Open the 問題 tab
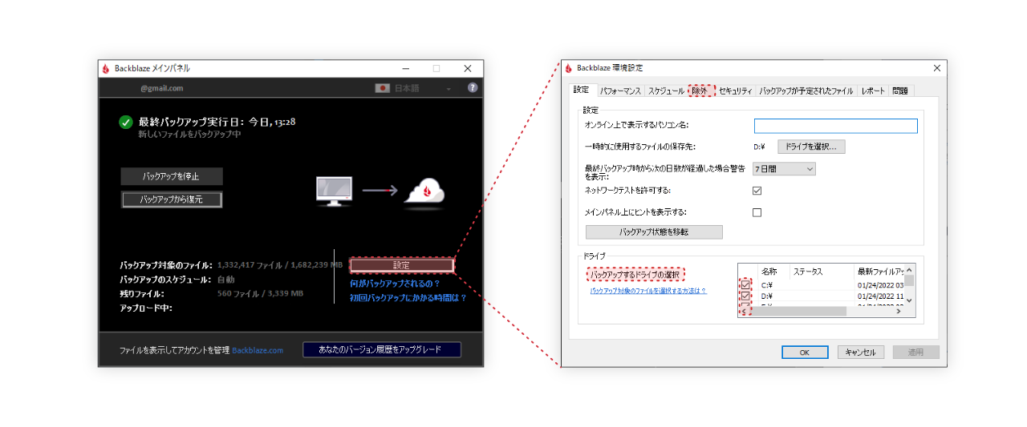Screen dimensions: 1027x427 (x=900, y=91)
